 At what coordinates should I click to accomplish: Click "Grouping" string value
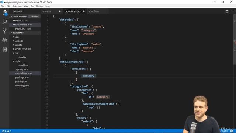pos(88,34)
